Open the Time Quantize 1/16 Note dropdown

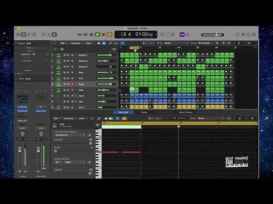tap(71, 135)
